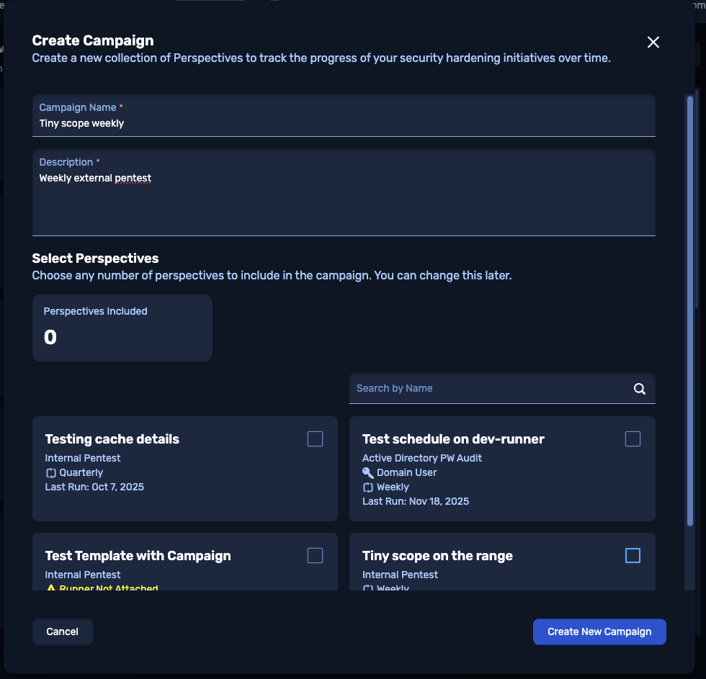Click the Perspectives Included counter card
The image size is (706, 679).
[122, 328]
